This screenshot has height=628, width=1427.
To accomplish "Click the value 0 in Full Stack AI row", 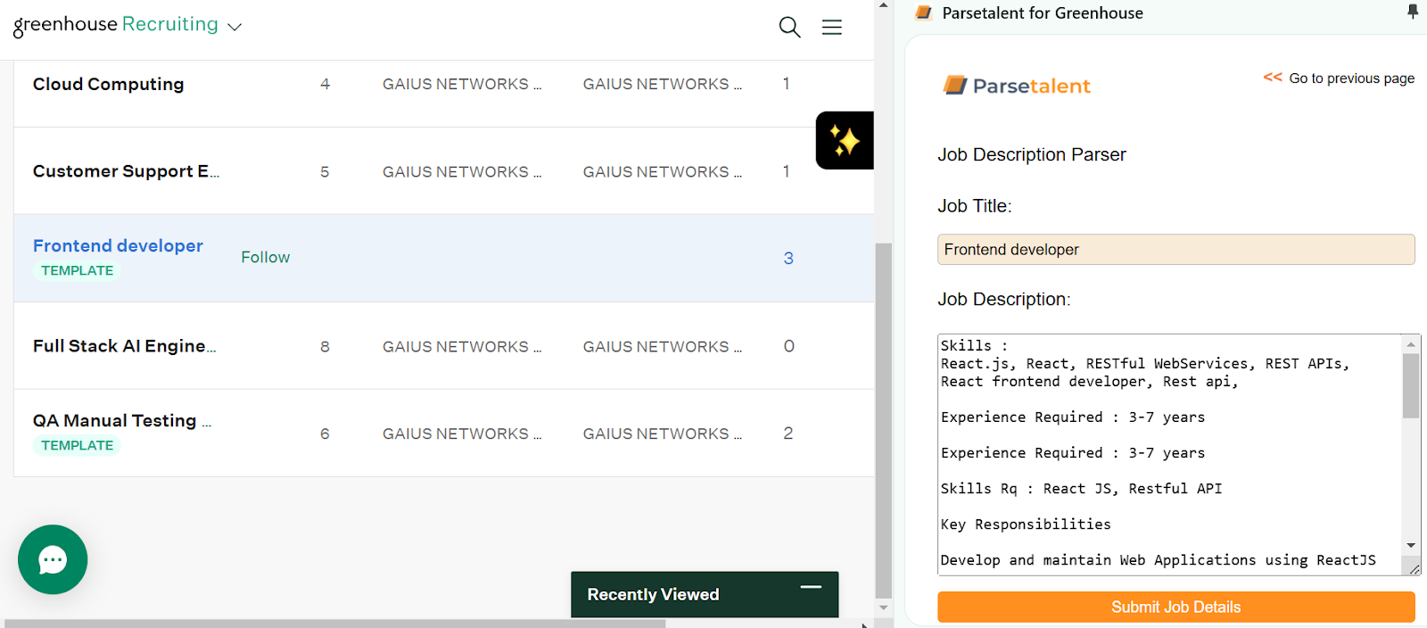I will [788, 346].
